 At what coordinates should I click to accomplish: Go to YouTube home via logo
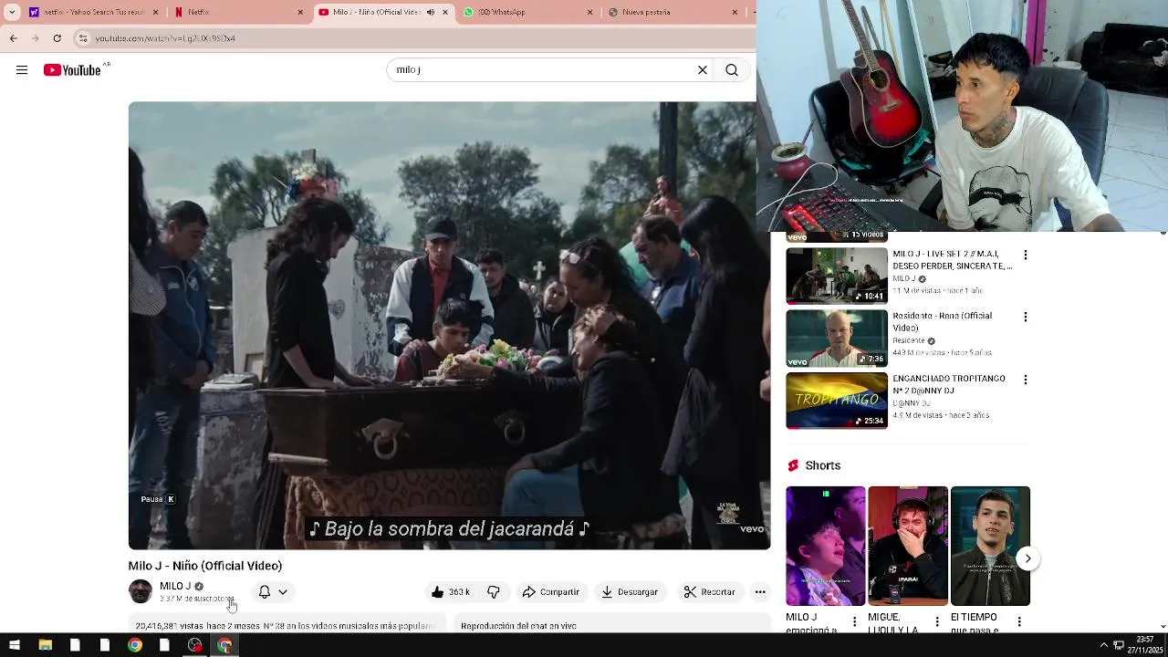72,70
